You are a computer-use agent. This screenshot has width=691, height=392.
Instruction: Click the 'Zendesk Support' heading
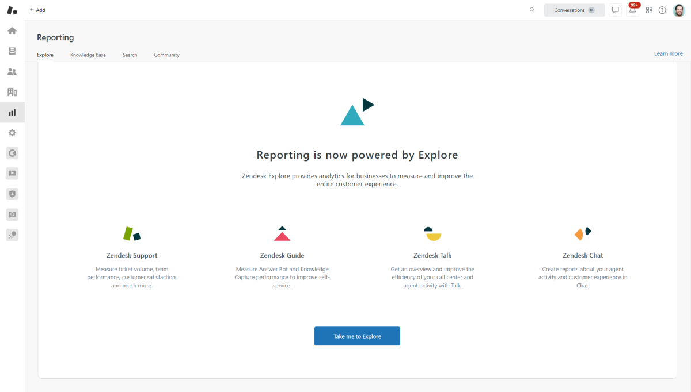(132, 255)
